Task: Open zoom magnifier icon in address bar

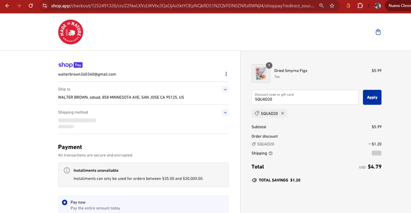Action: coord(321,6)
